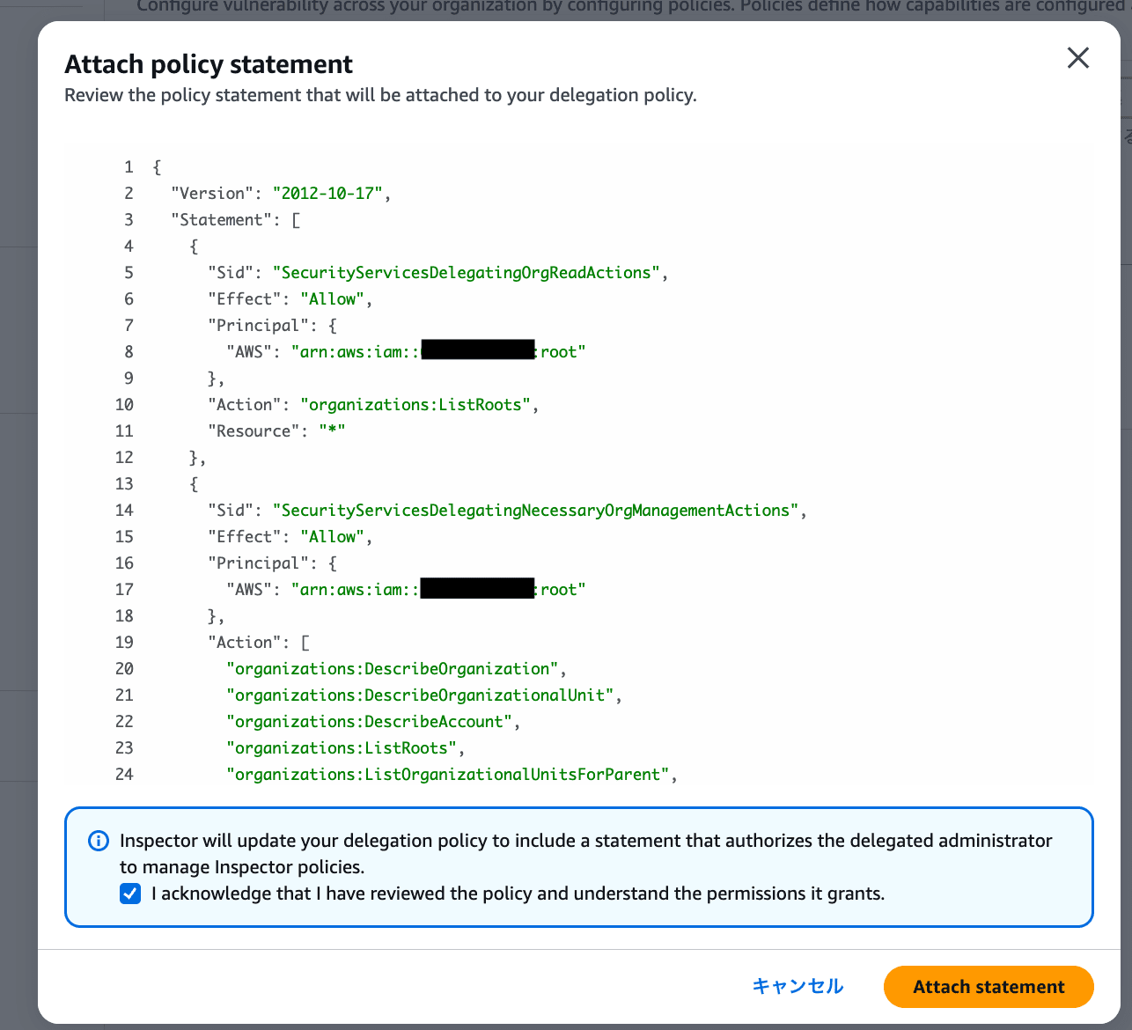Click the organizations:ListOrganizationalUnitsForParent action string

[448, 775]
